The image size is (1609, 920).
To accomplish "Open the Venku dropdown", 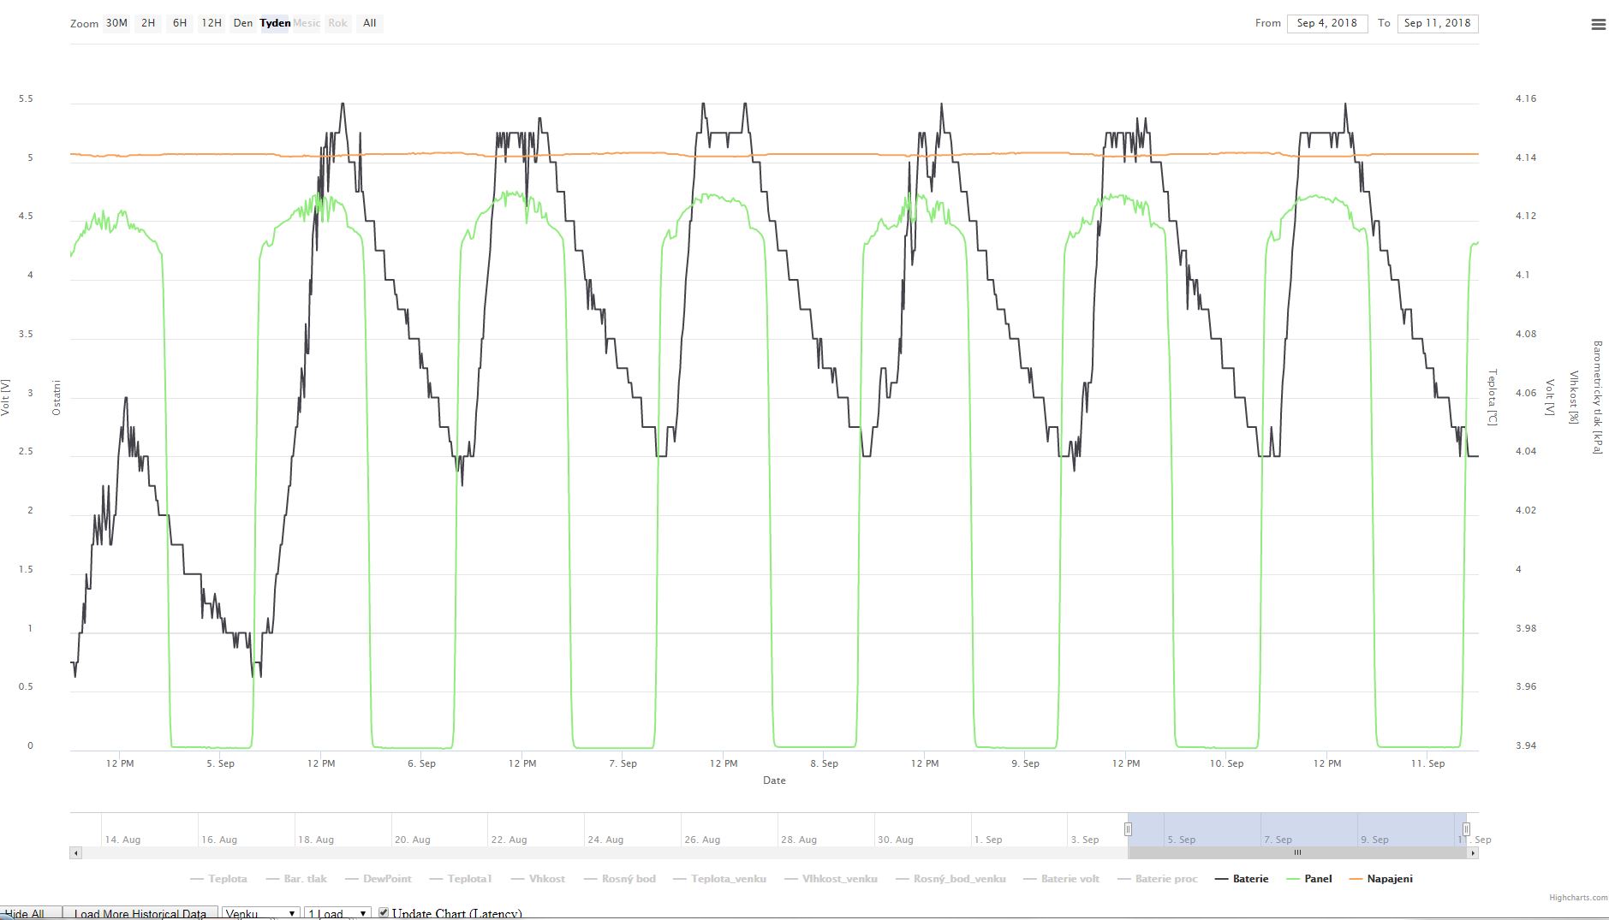I will tap(259, 913).
